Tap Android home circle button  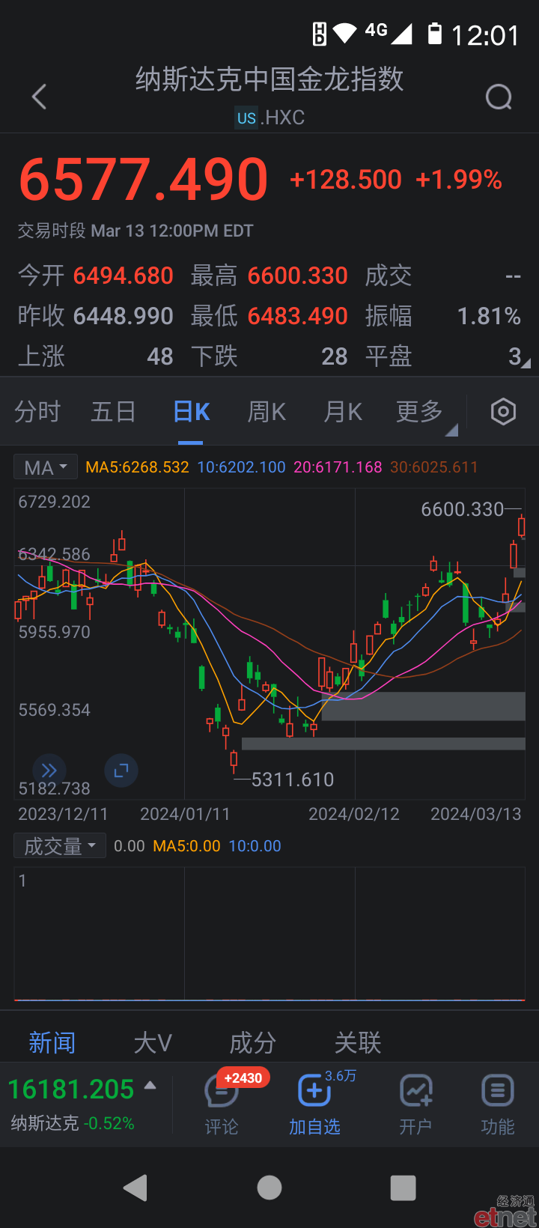[x=269, y=1188]
